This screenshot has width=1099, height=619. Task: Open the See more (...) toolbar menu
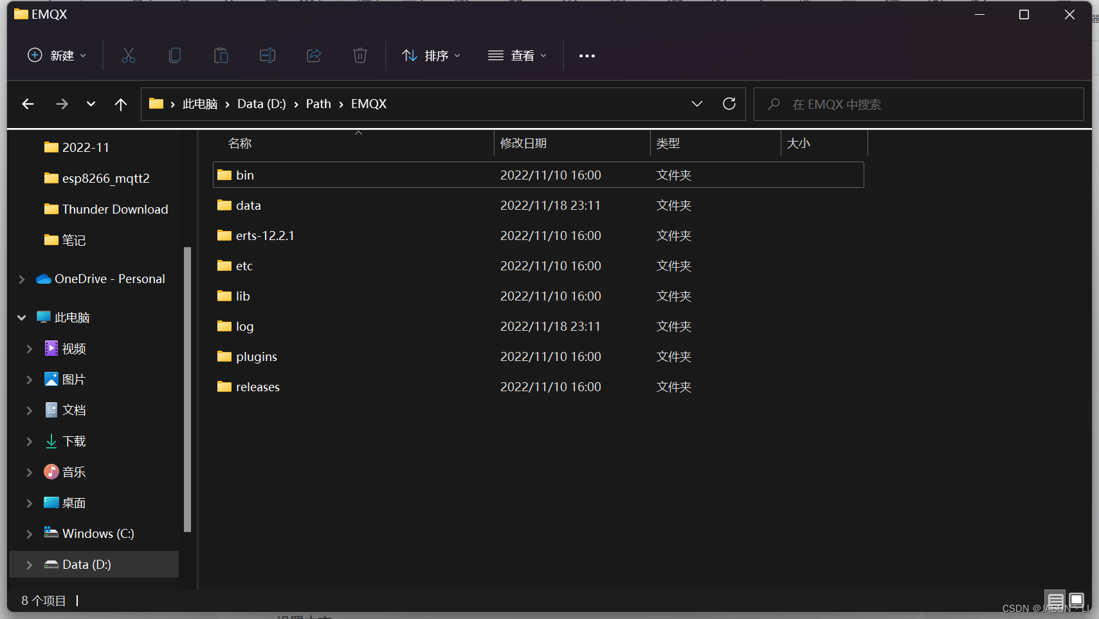[587, 55]
